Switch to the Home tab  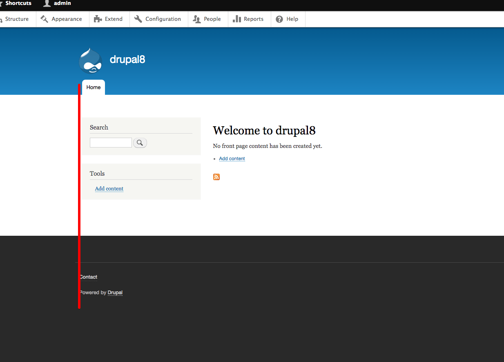(93, 87)
